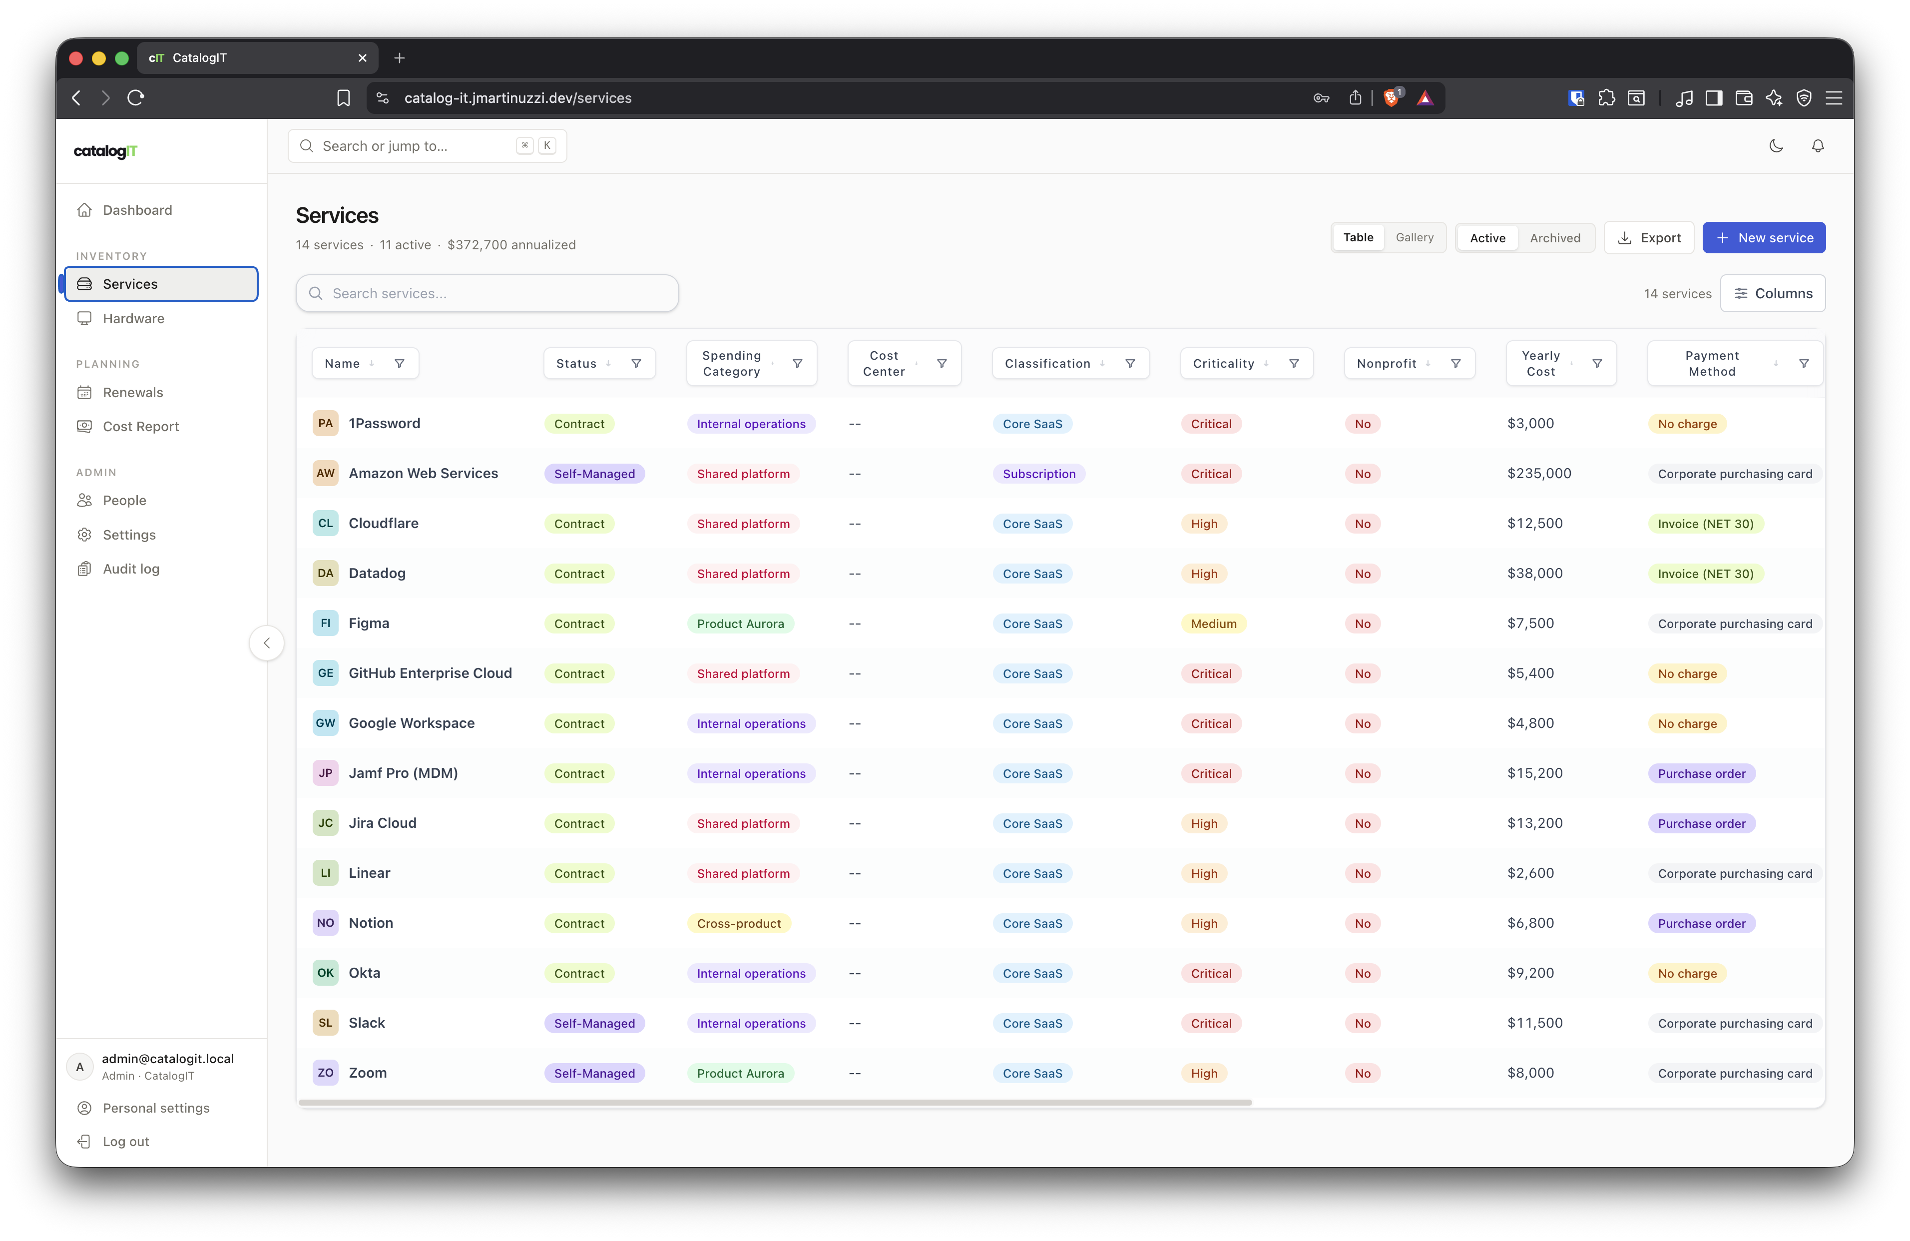The image size is (1910, 1241).
Task: Open the Columns chooser
Action: pyautogui.click(x=1772, y=293)
